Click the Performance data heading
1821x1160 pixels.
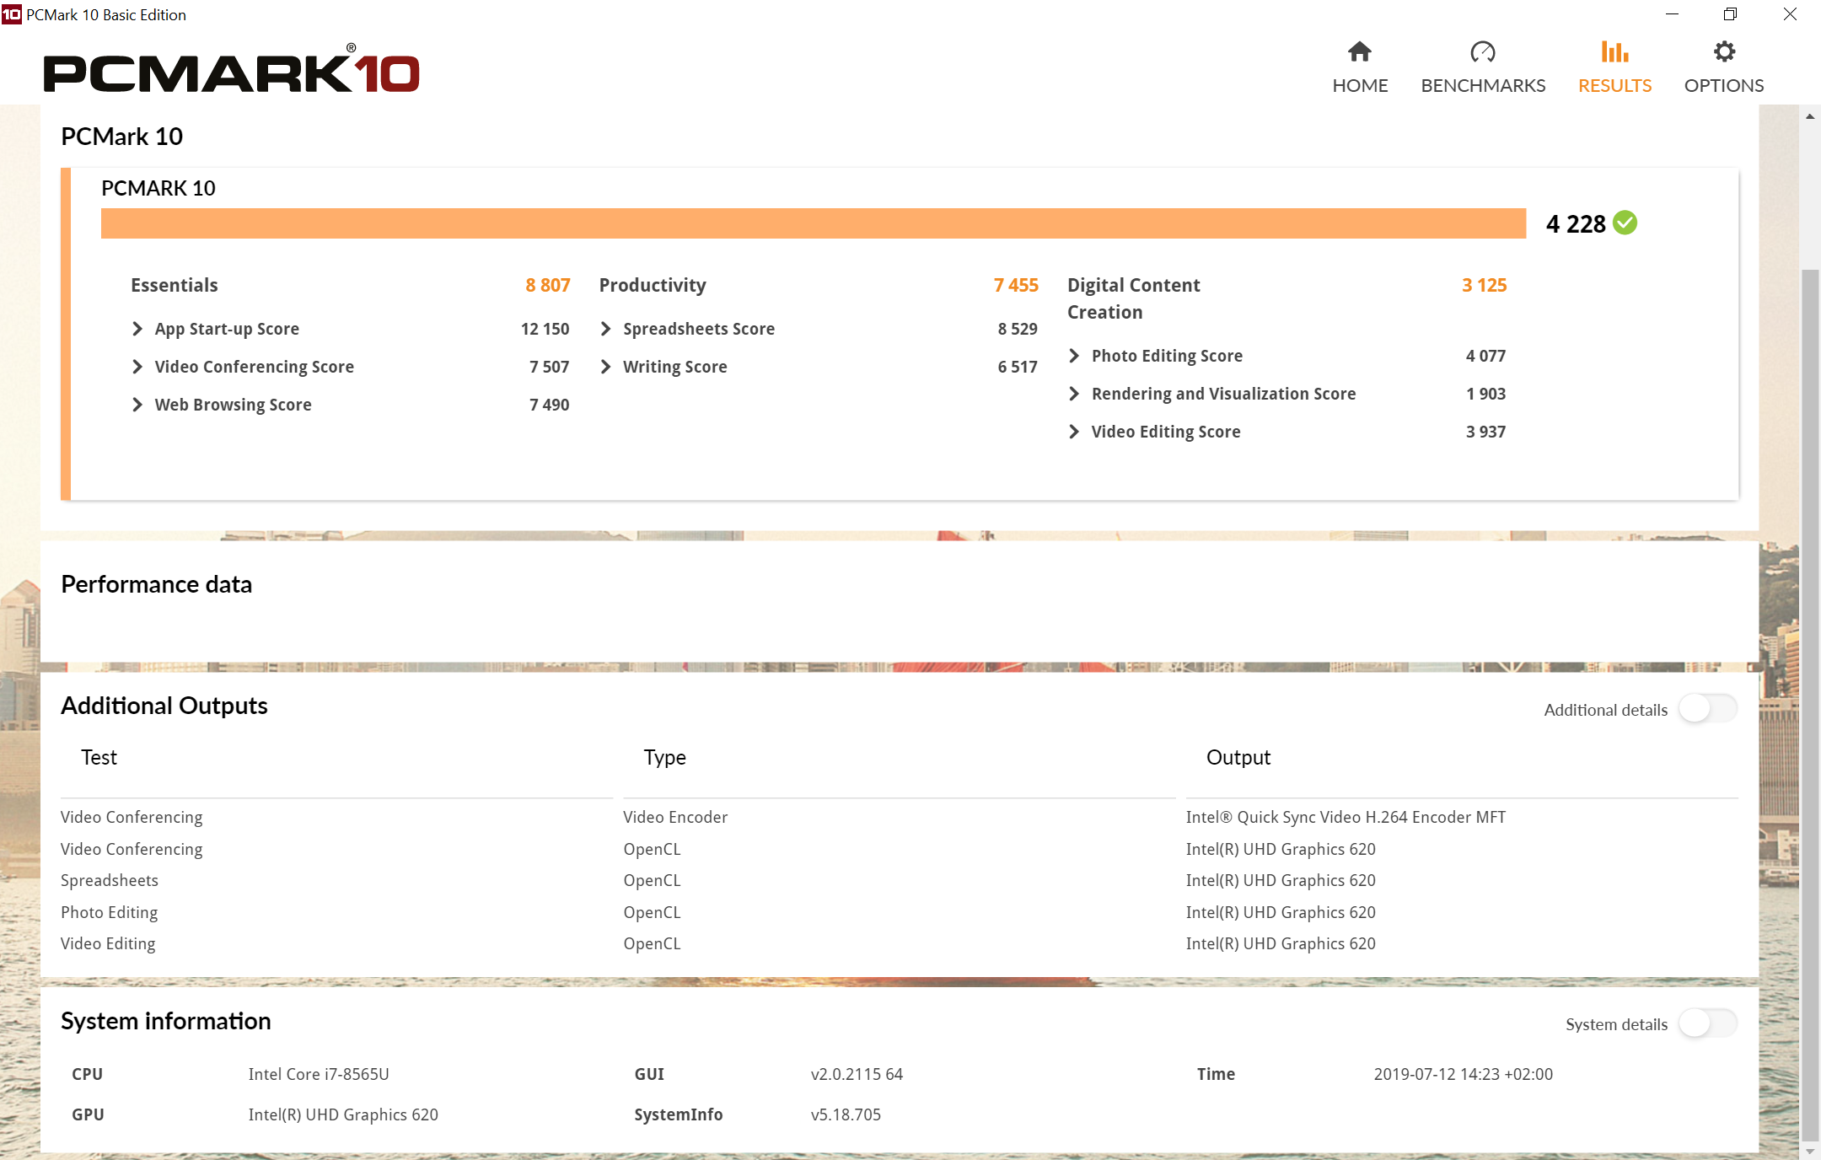click(x=157, y=584)
